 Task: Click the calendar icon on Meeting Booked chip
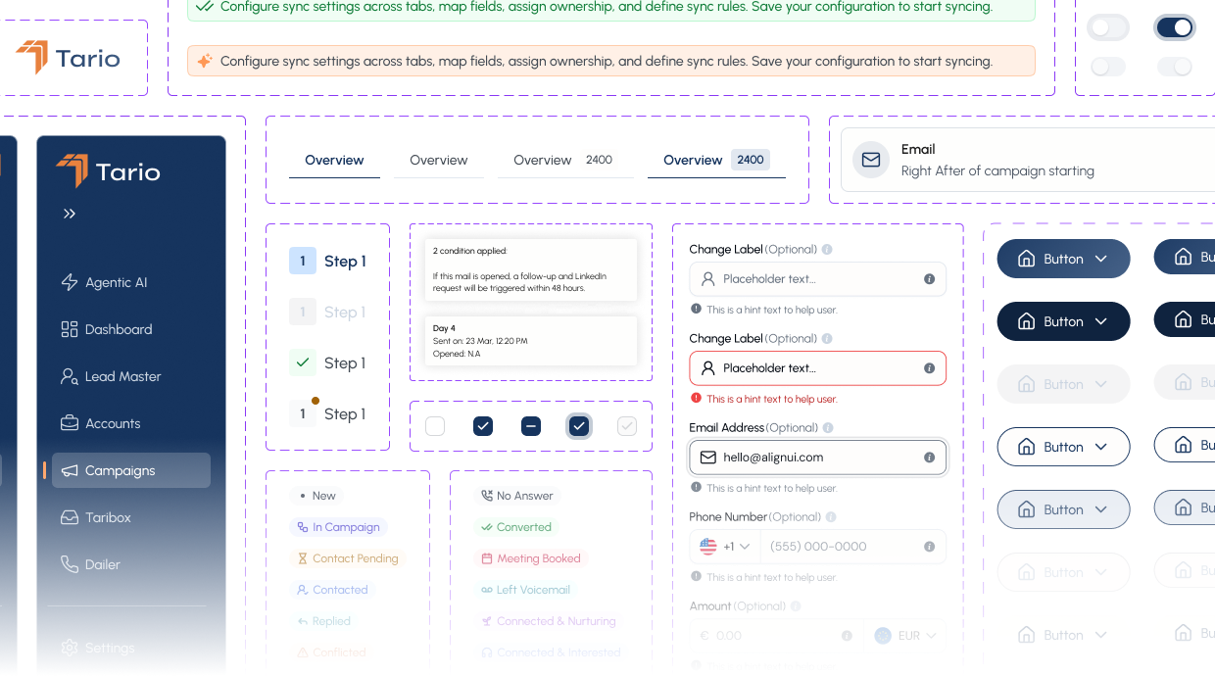pyautogui.click(x=486, y=558)
